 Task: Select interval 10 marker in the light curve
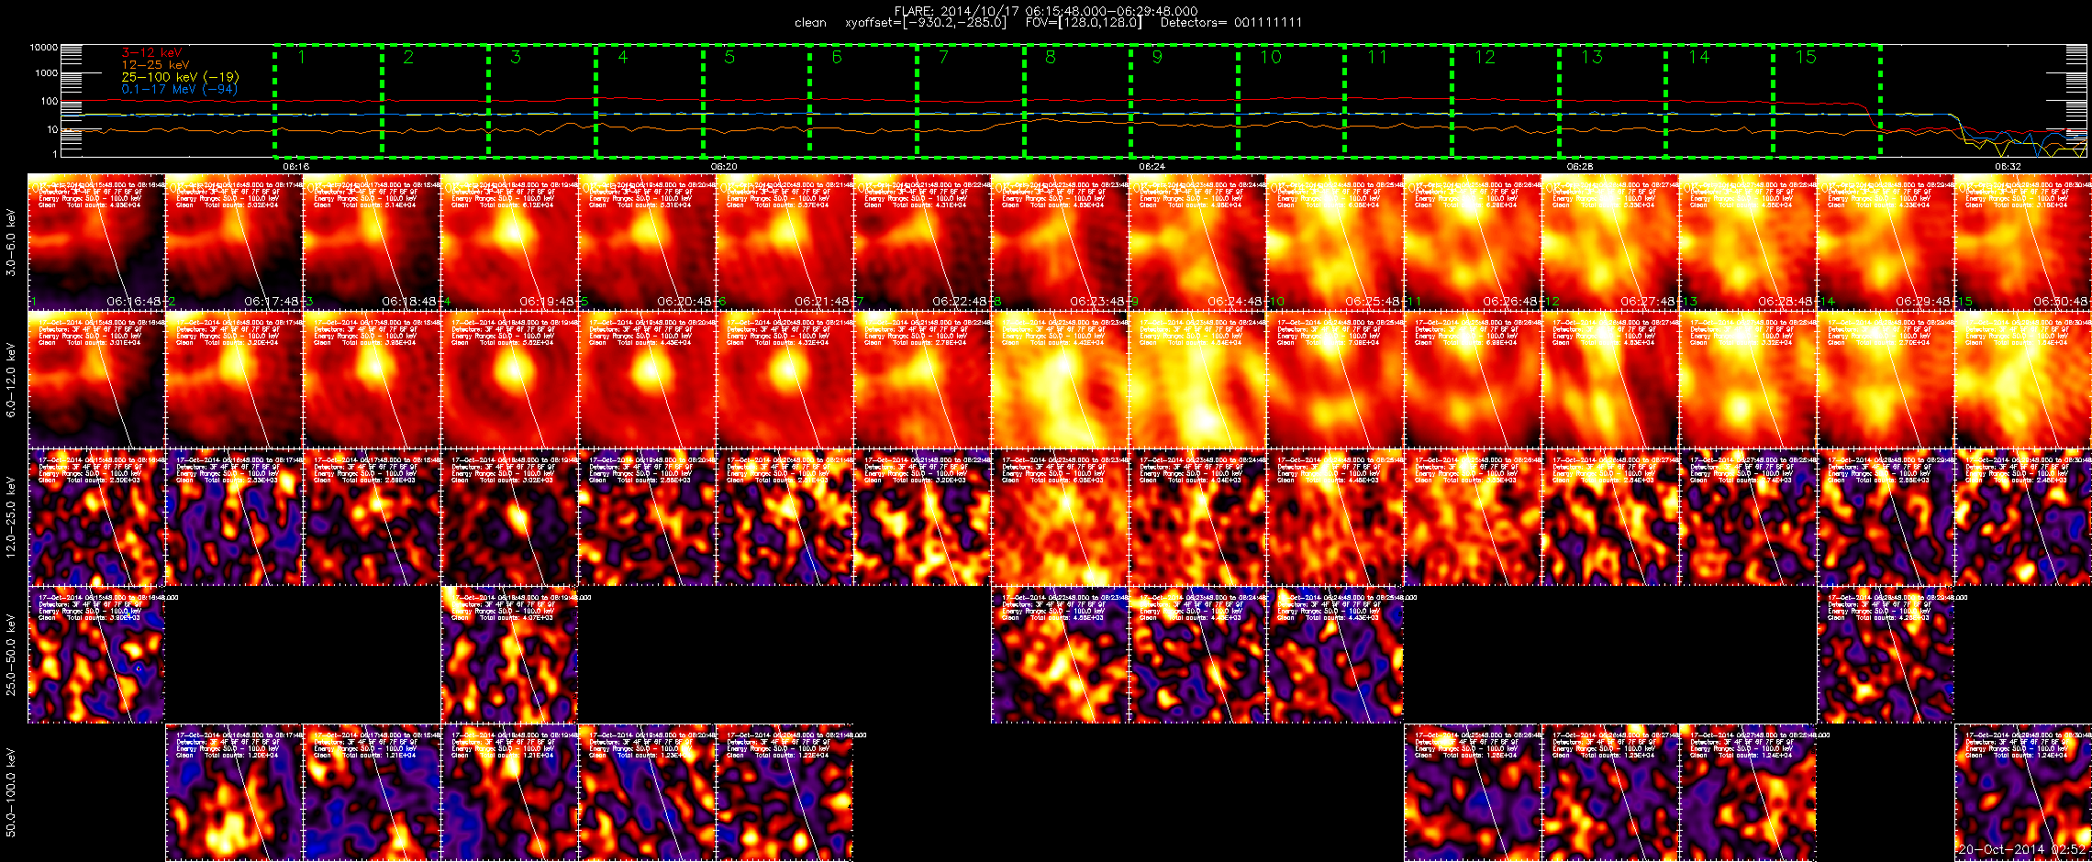1271,57
